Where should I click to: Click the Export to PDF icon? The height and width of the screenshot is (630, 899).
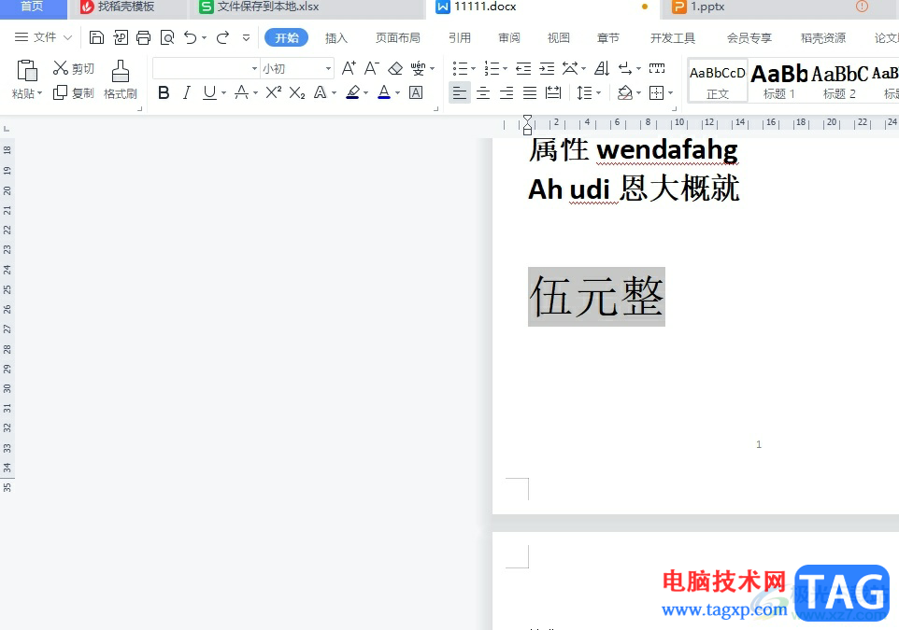[121, 37]
